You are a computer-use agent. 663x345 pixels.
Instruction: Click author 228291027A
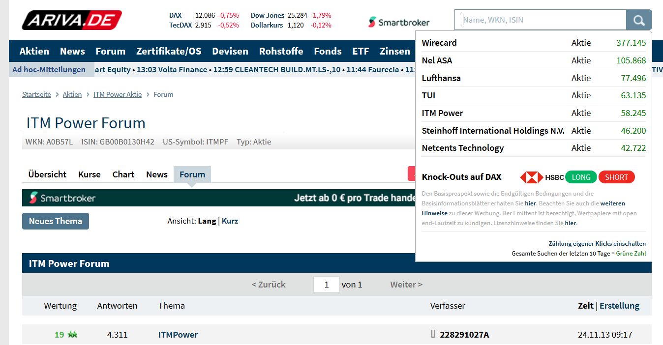(464, 335)
